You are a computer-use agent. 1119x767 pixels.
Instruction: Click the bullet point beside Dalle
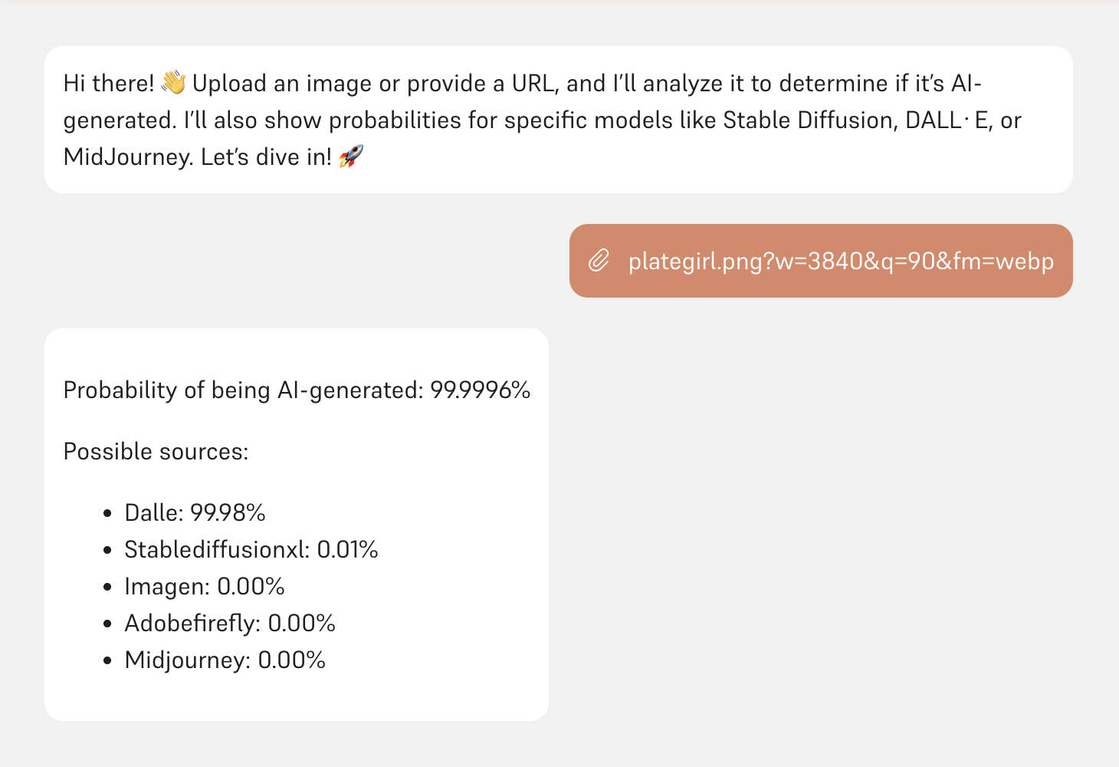point(107,513)
